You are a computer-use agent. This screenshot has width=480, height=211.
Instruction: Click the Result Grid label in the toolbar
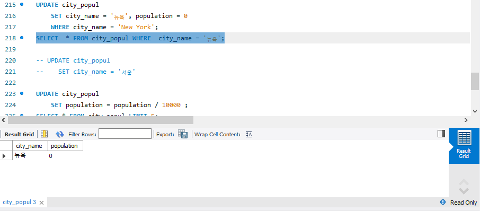pos(19,134)
